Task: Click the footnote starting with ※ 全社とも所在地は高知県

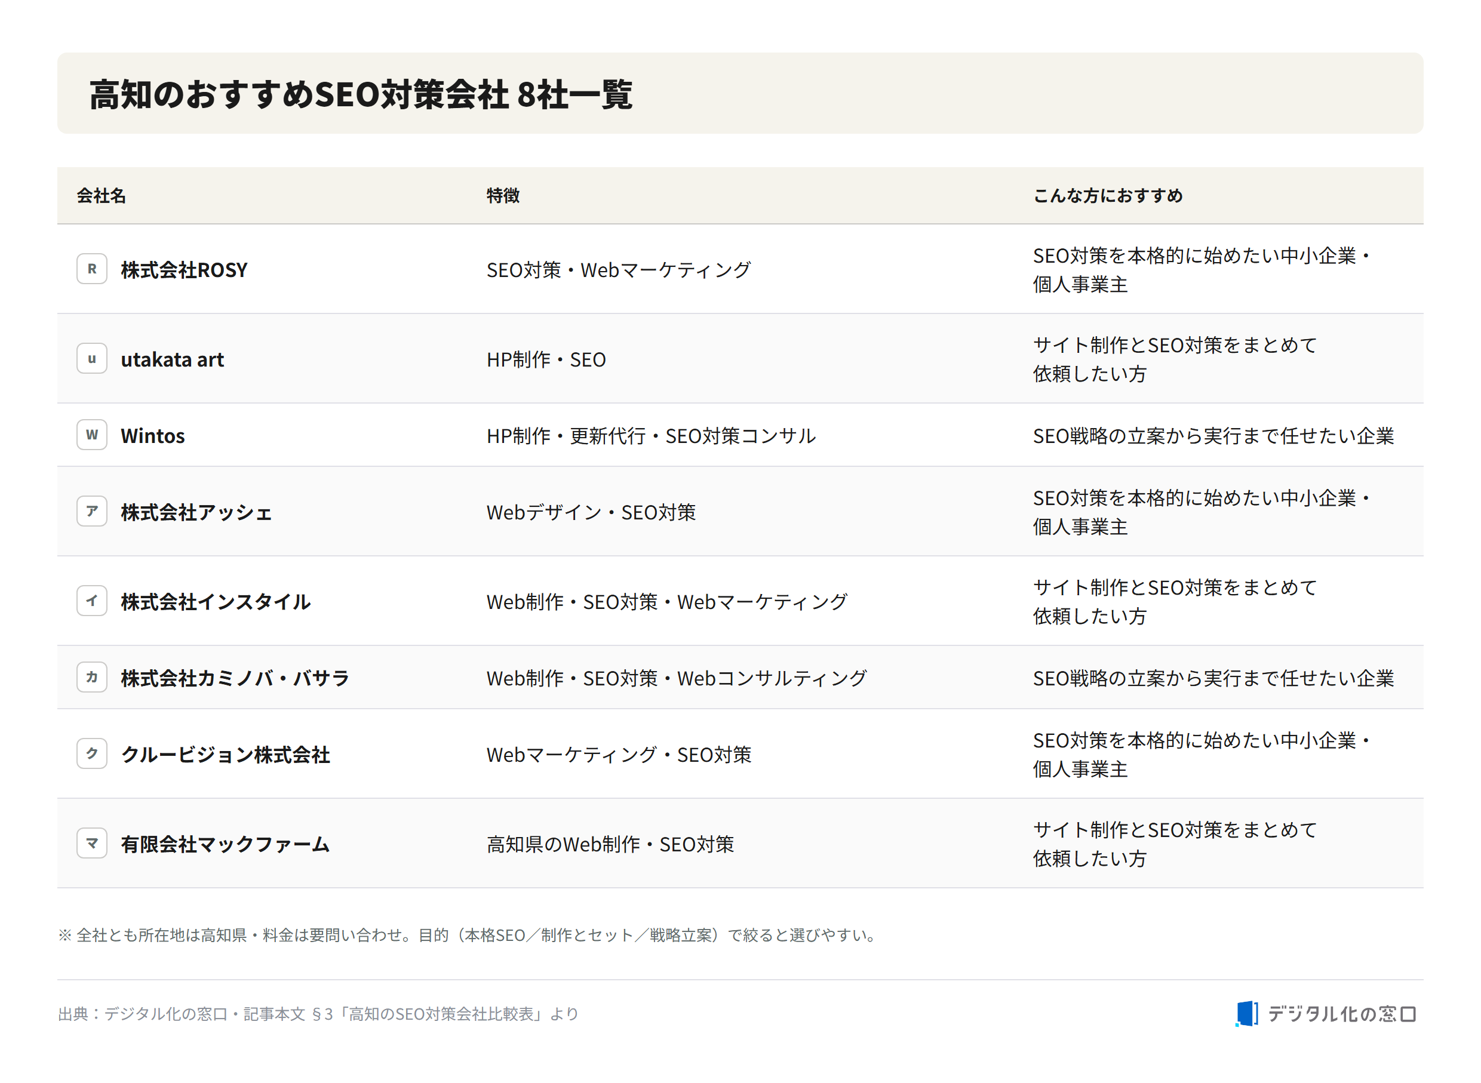Action: [x=468, y=935]
